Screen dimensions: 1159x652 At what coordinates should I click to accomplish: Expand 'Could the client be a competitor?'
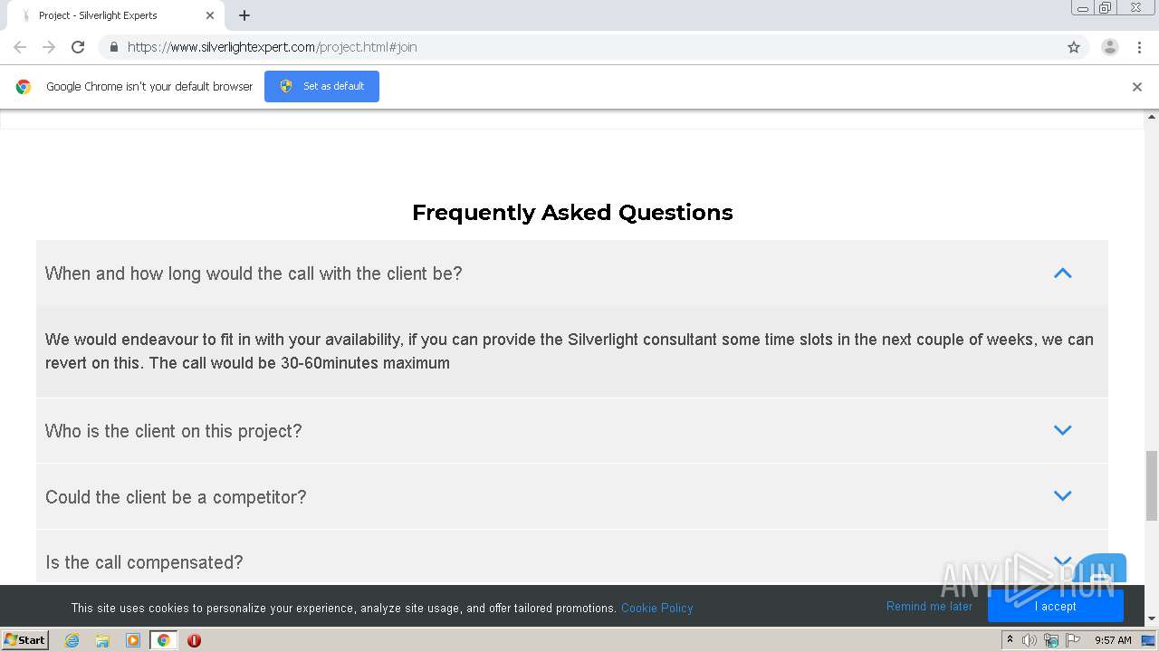pos(1062,496)
